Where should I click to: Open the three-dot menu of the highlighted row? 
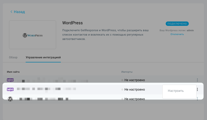click(197, 90)
